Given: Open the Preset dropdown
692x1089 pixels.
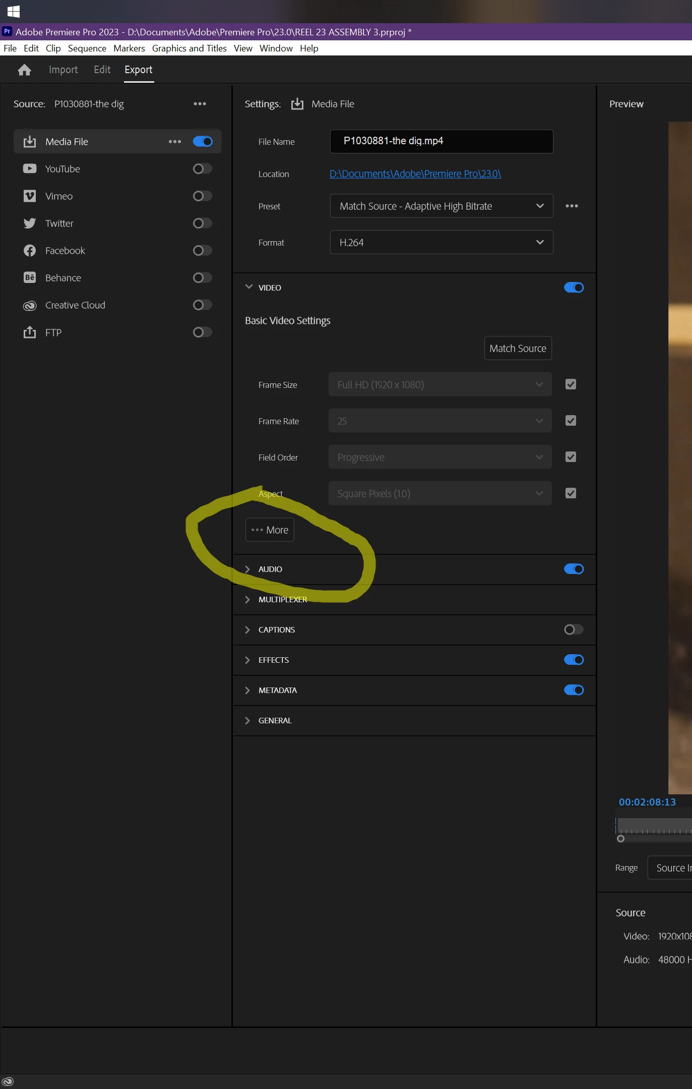Looking at the screenshot, I should tap(442, 206).
